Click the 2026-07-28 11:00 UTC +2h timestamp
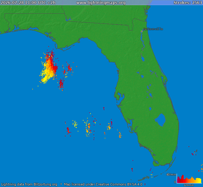Viewport: 203px width, 187px height. tap(28, 3)
